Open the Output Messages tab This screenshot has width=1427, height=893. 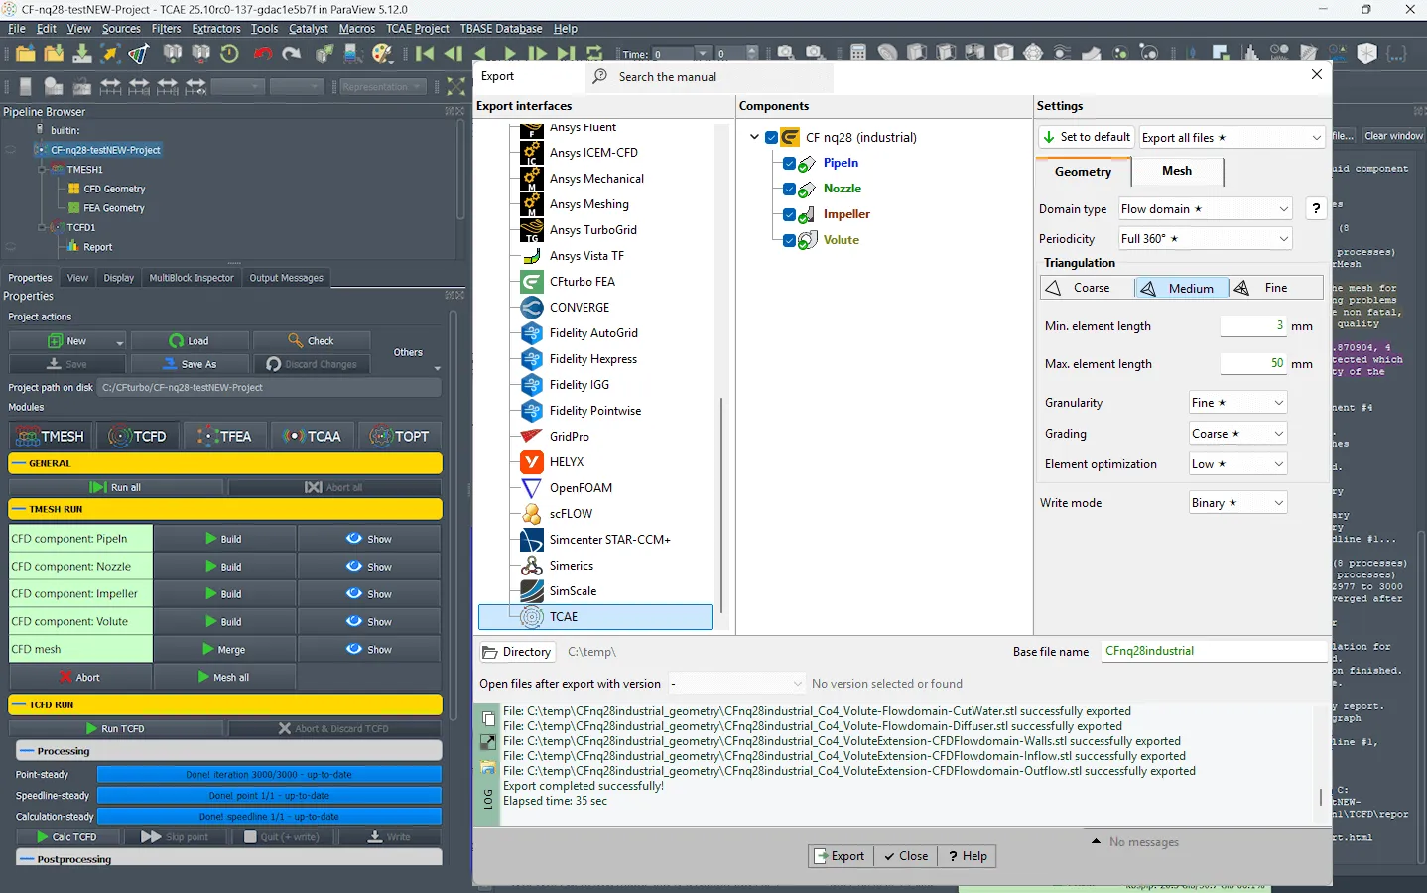pyautogui.click(x=286, y=278)
